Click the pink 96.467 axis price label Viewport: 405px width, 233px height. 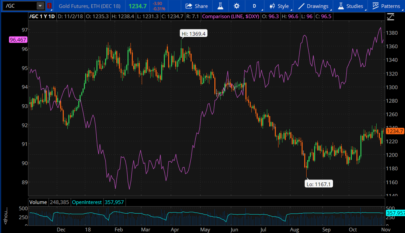tap(18, 40)
